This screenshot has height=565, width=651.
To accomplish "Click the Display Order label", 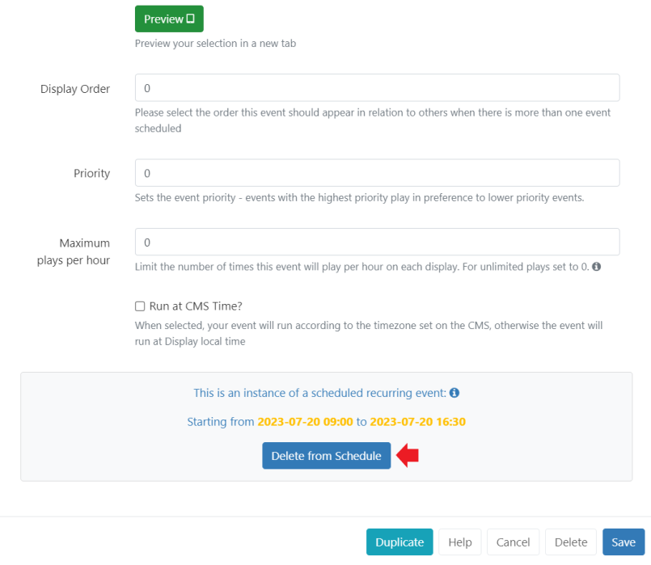I will point(75,89).
